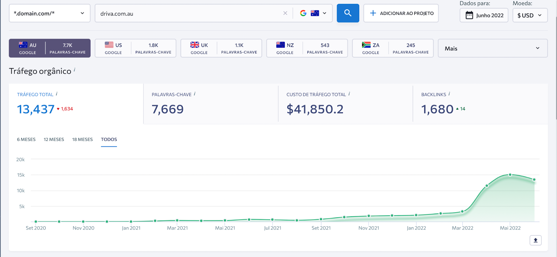557x257 pixels.
Task: Click the green 14 backlinks increase indicator
Action: pos(461,109)
